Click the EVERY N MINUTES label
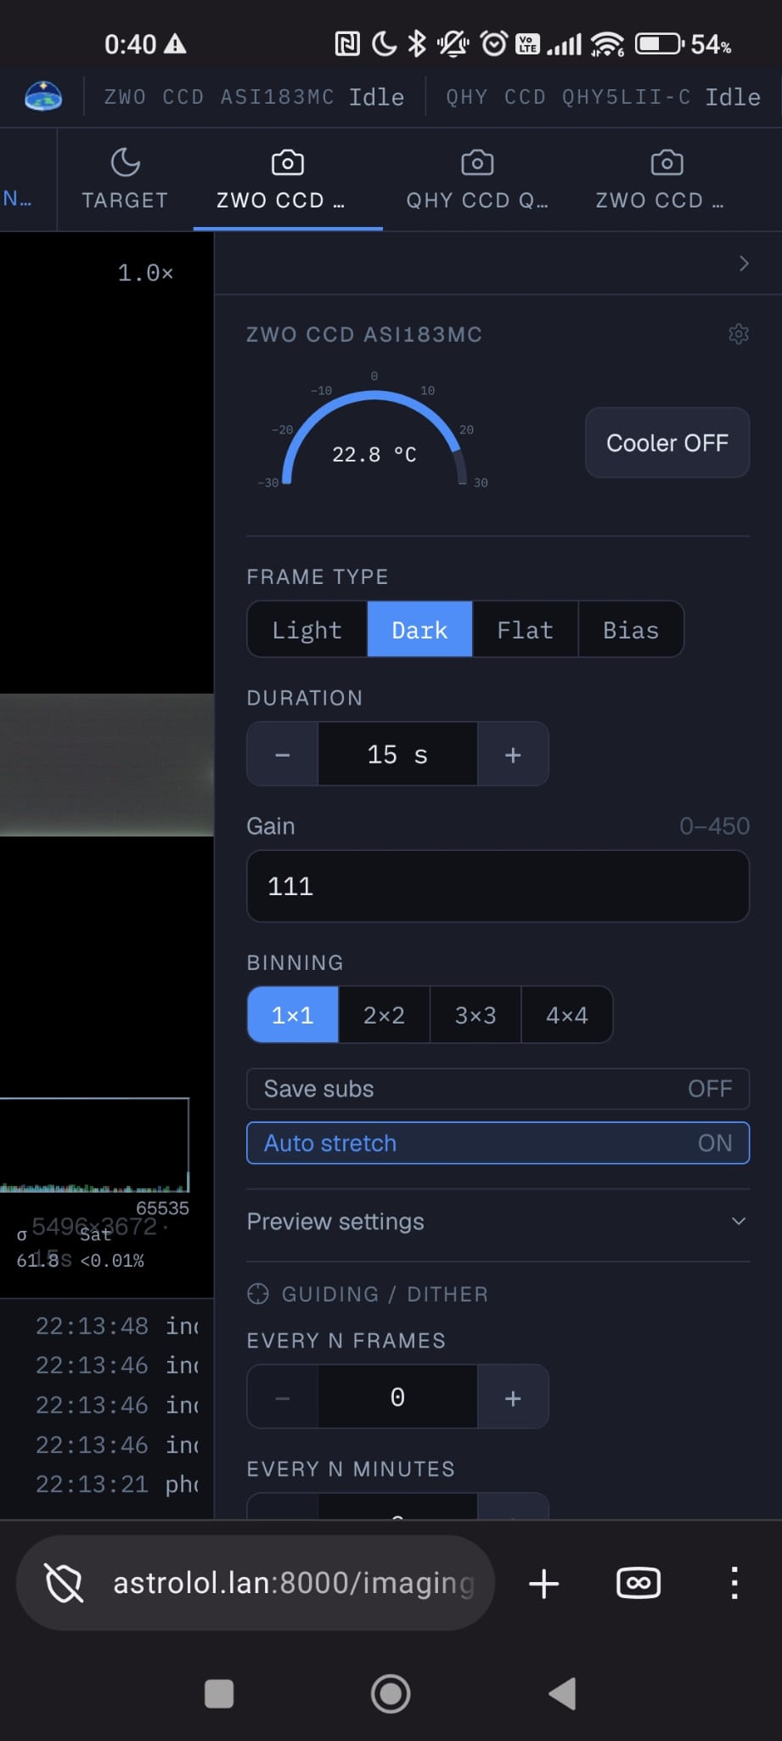The height and width of the screenshot is (1741, 782). pyautogui.click(x=351, y=1469)
